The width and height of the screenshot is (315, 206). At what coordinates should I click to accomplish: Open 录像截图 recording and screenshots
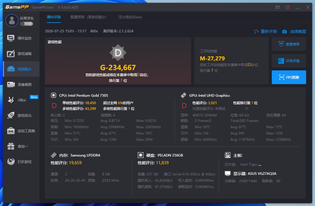(21, 84)
